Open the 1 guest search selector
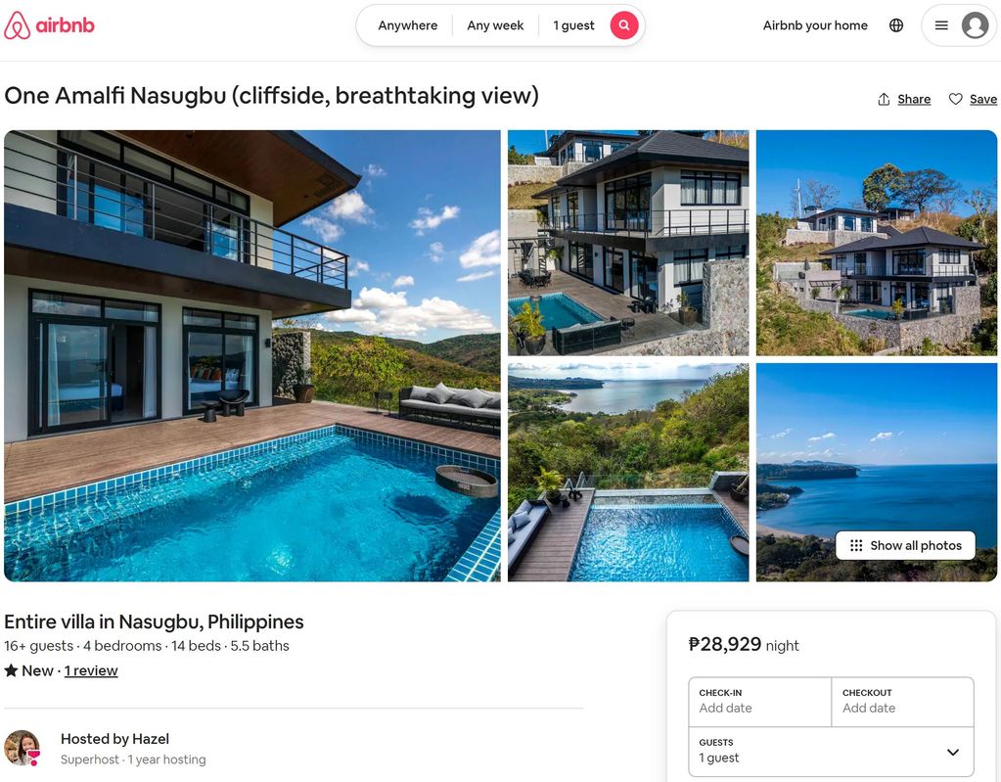The image size is (1001, 782). (x=573, y=25)
